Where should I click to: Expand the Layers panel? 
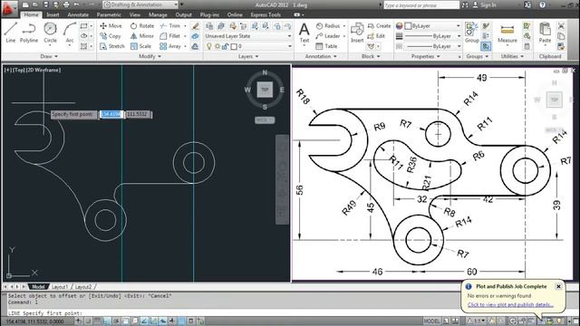tap(248, 56)
